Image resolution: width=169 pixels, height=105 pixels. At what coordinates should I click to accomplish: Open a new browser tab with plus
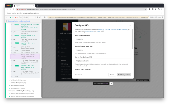[37, 6]
